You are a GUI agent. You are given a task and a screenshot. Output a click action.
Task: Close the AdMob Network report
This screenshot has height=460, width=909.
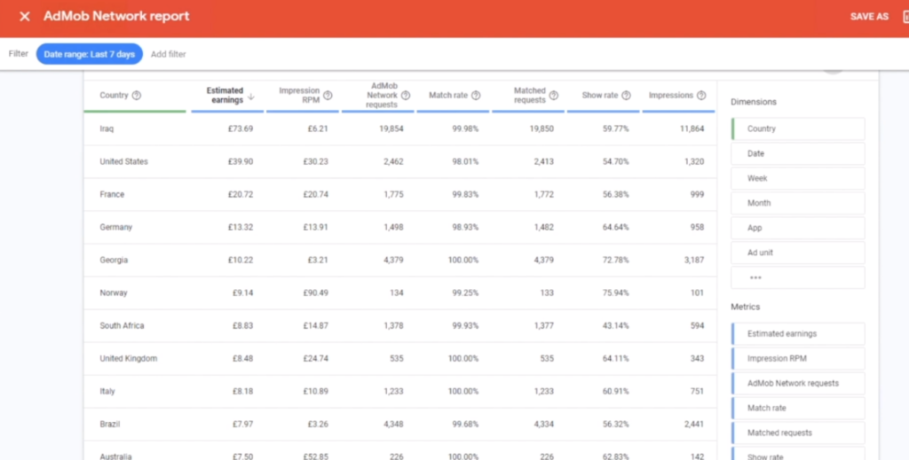pyautogui.click(x=24, y=17)
